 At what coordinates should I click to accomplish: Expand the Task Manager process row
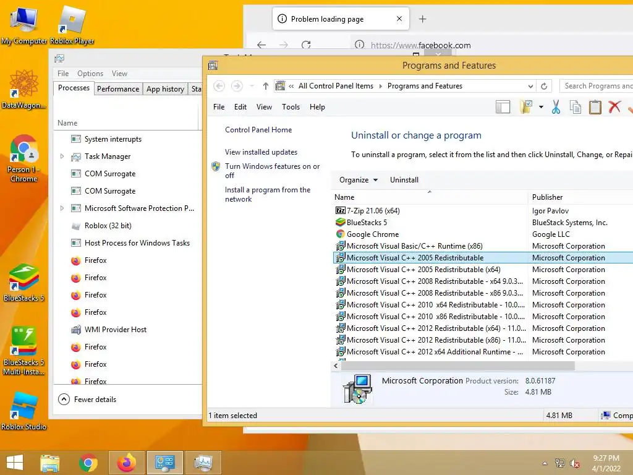point(62,156)
